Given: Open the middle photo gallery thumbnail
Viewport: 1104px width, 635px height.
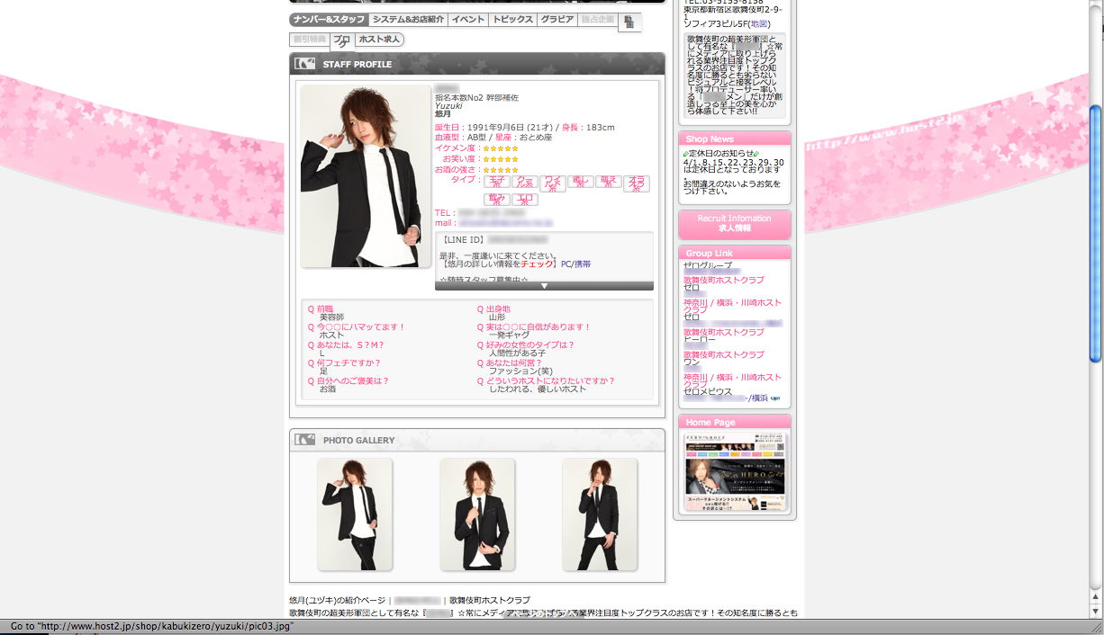Looking at the screenshot, I should pyautogui.click(x=477, y=514).
